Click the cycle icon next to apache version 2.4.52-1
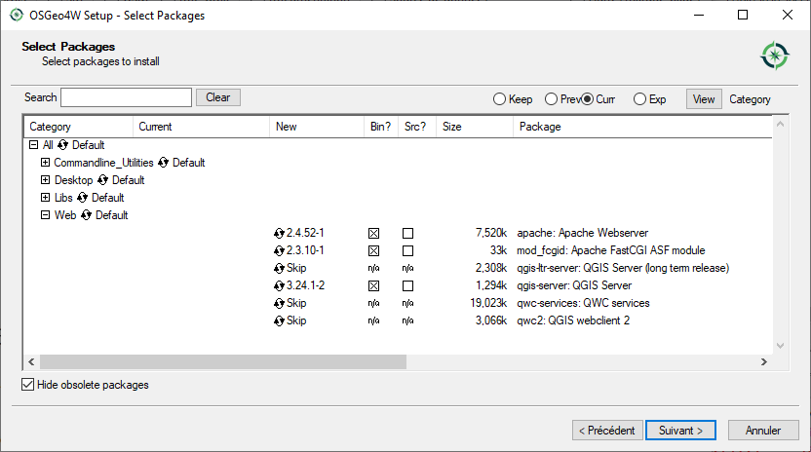Viewport: 811px width, 452px height. click(280, 234)
